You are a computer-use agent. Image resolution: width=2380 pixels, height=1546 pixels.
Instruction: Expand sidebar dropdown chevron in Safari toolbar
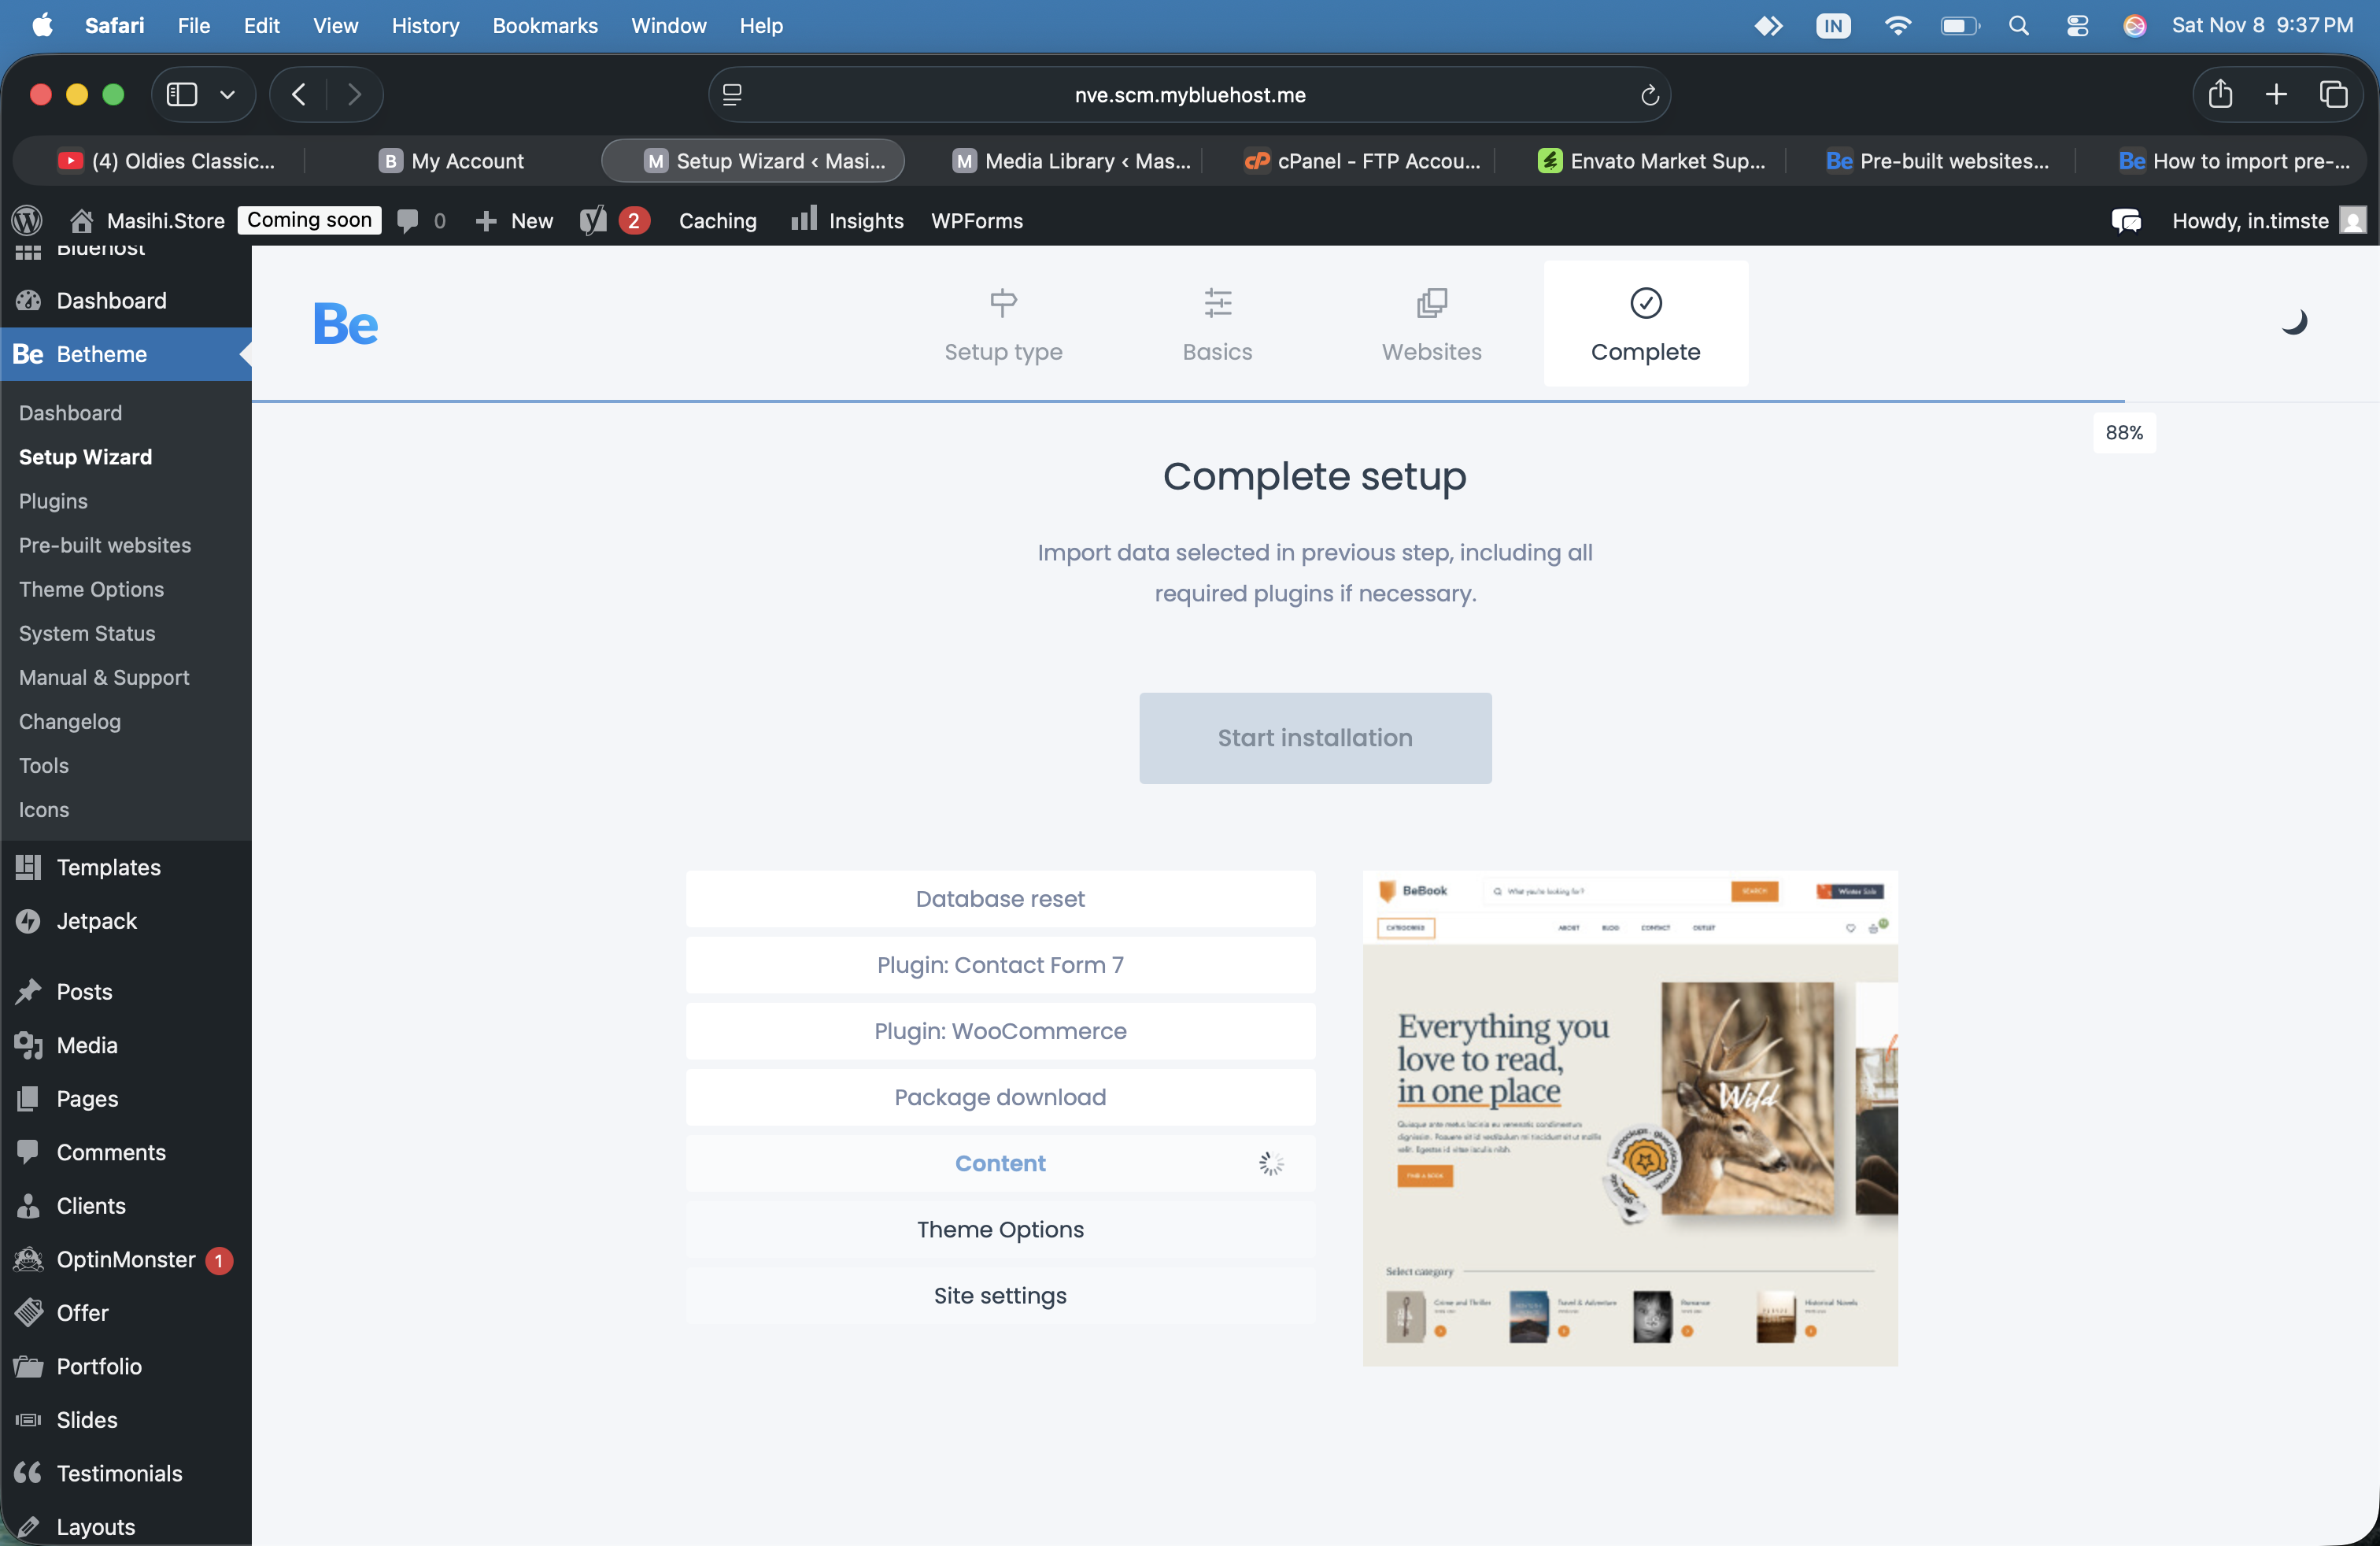click(x=228, y=95)
